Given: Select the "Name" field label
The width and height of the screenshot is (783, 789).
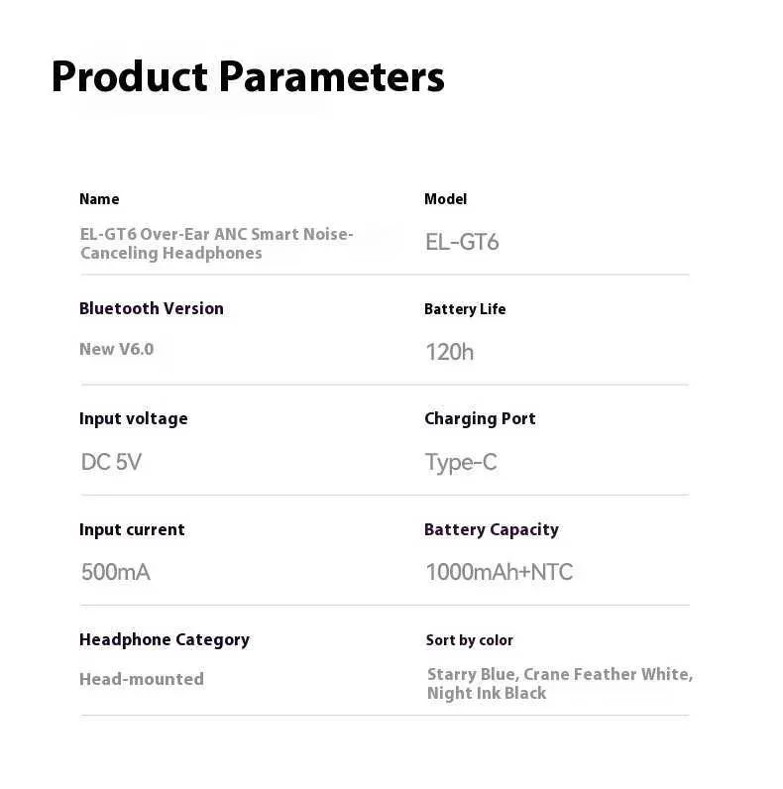Looking at the screenshot, I should (99, 199).
